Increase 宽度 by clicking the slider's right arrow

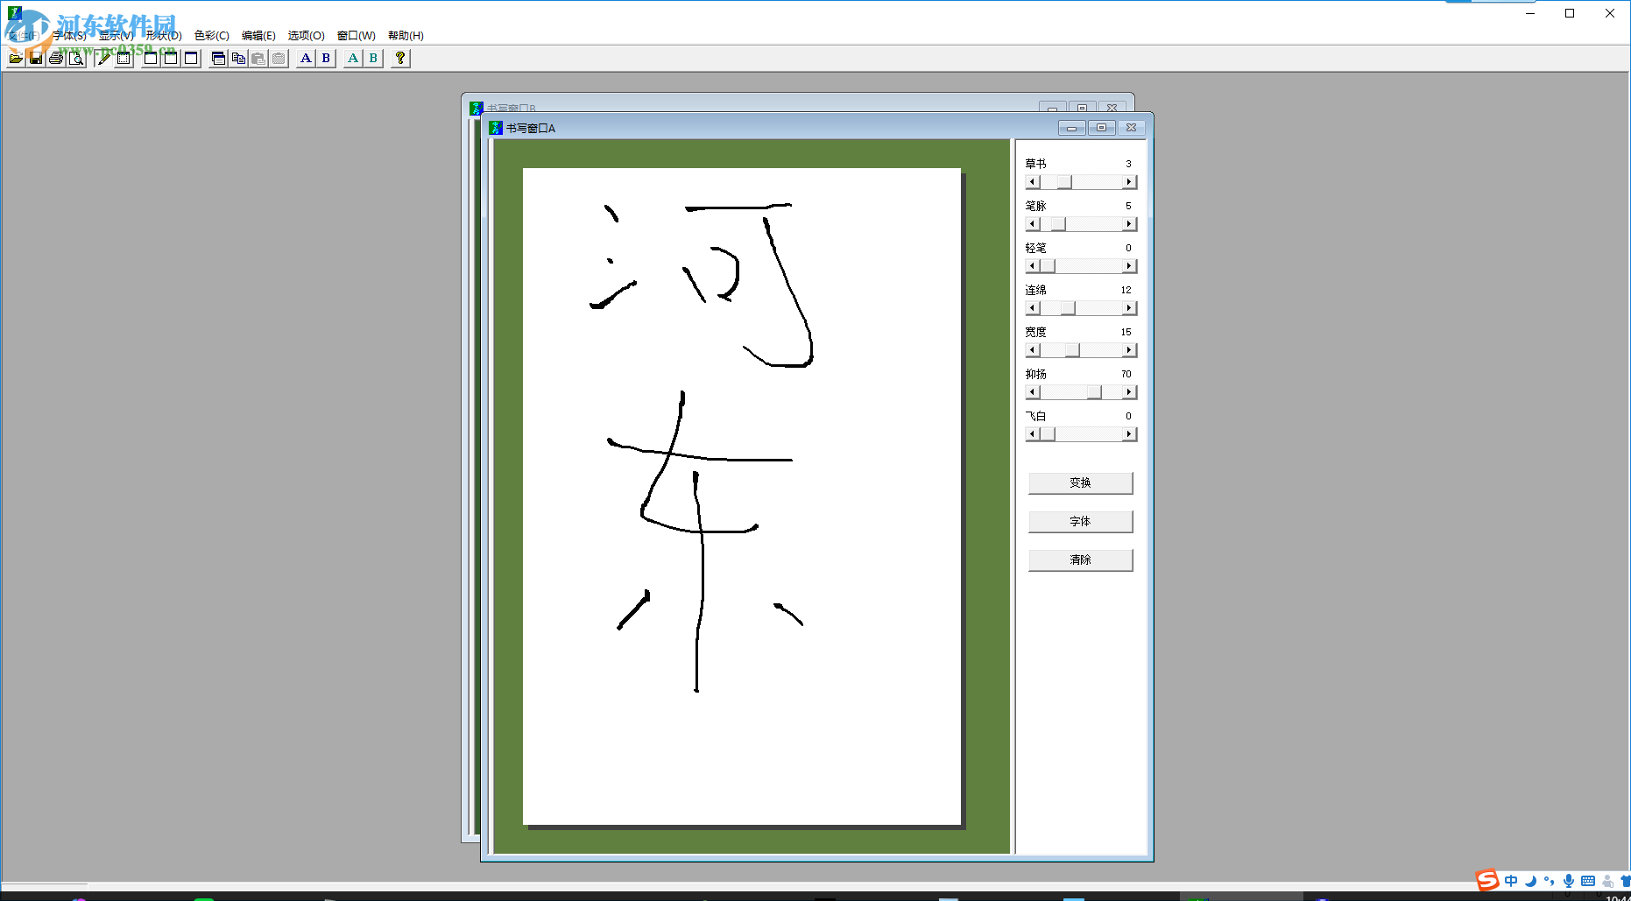[1129, 349]
